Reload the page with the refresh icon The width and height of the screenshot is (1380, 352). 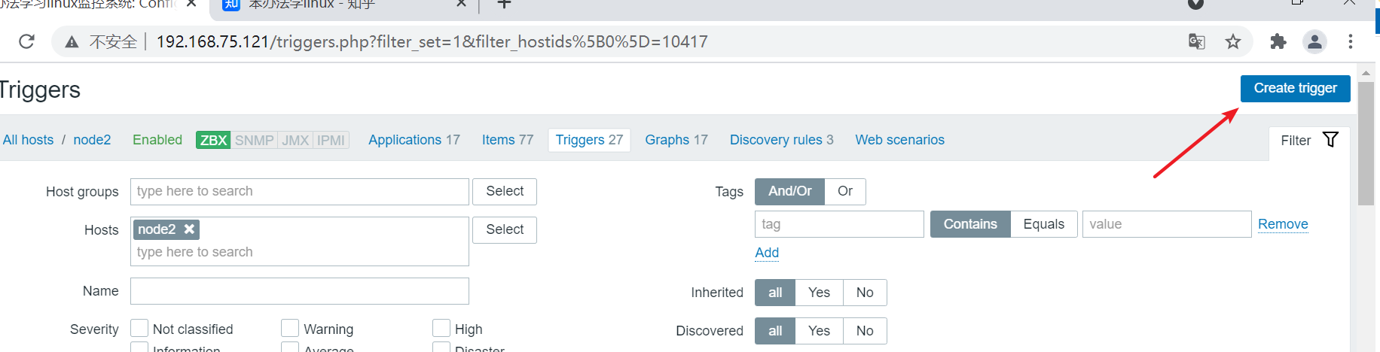26,41
